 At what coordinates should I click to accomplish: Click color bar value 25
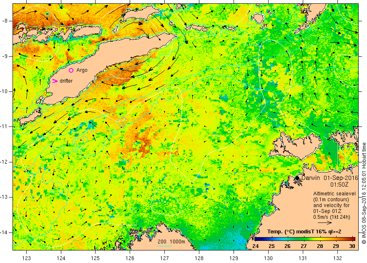pos(271,246)
